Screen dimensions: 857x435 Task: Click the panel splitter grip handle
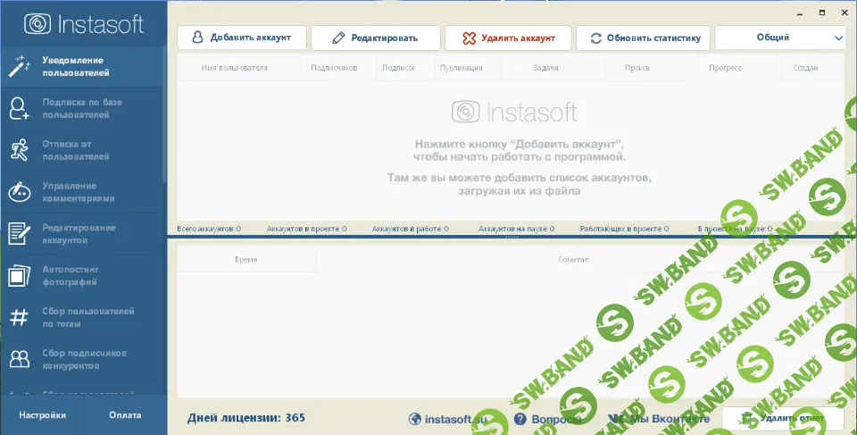pos(512,237)
